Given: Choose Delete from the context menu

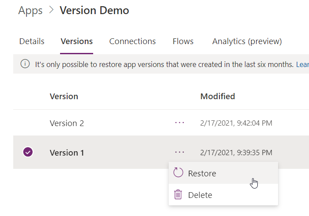Looking at the screenshot, I should coord(223,195).
